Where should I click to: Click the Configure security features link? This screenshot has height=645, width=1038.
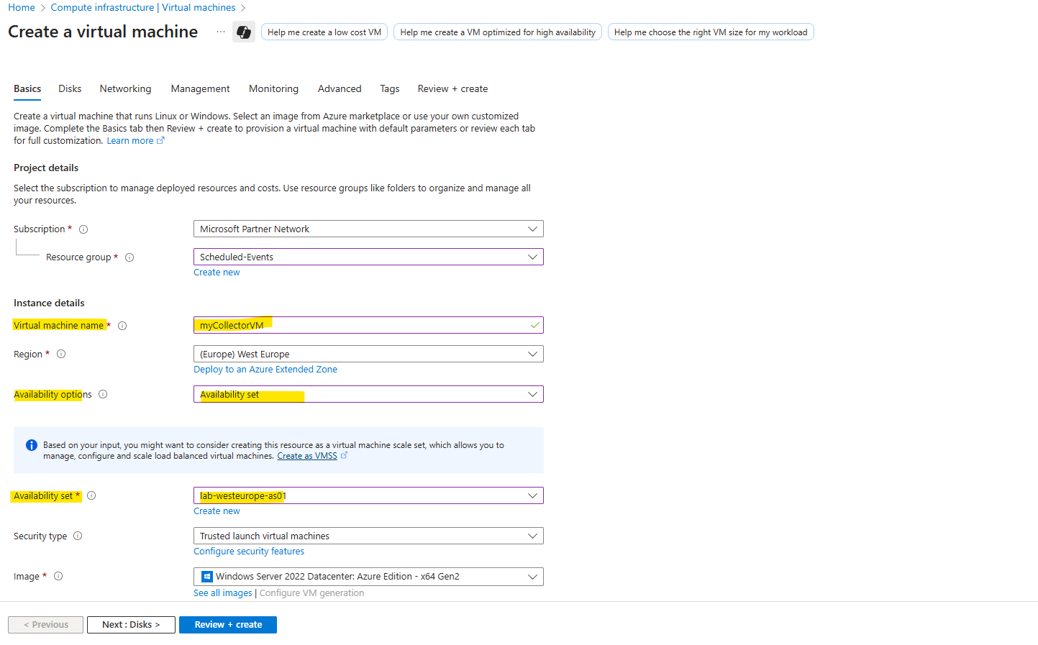(x=249, y=552)
